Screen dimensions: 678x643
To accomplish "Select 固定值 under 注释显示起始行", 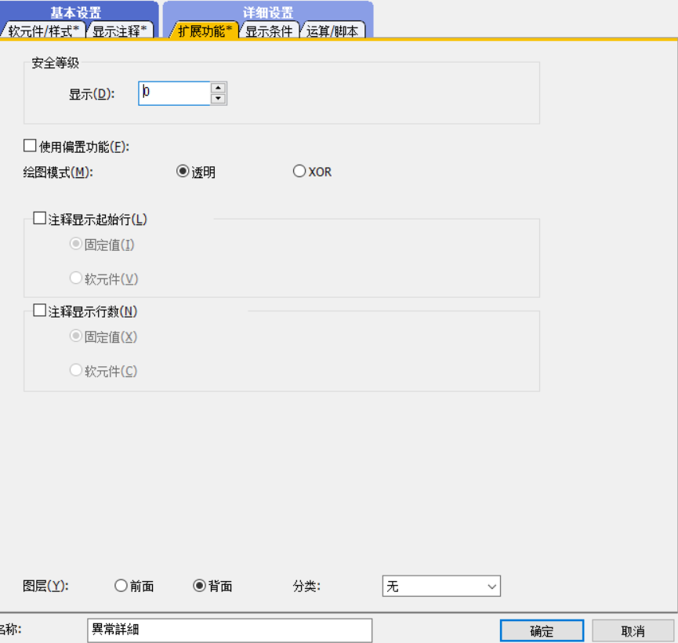I will tap(76, 244).
